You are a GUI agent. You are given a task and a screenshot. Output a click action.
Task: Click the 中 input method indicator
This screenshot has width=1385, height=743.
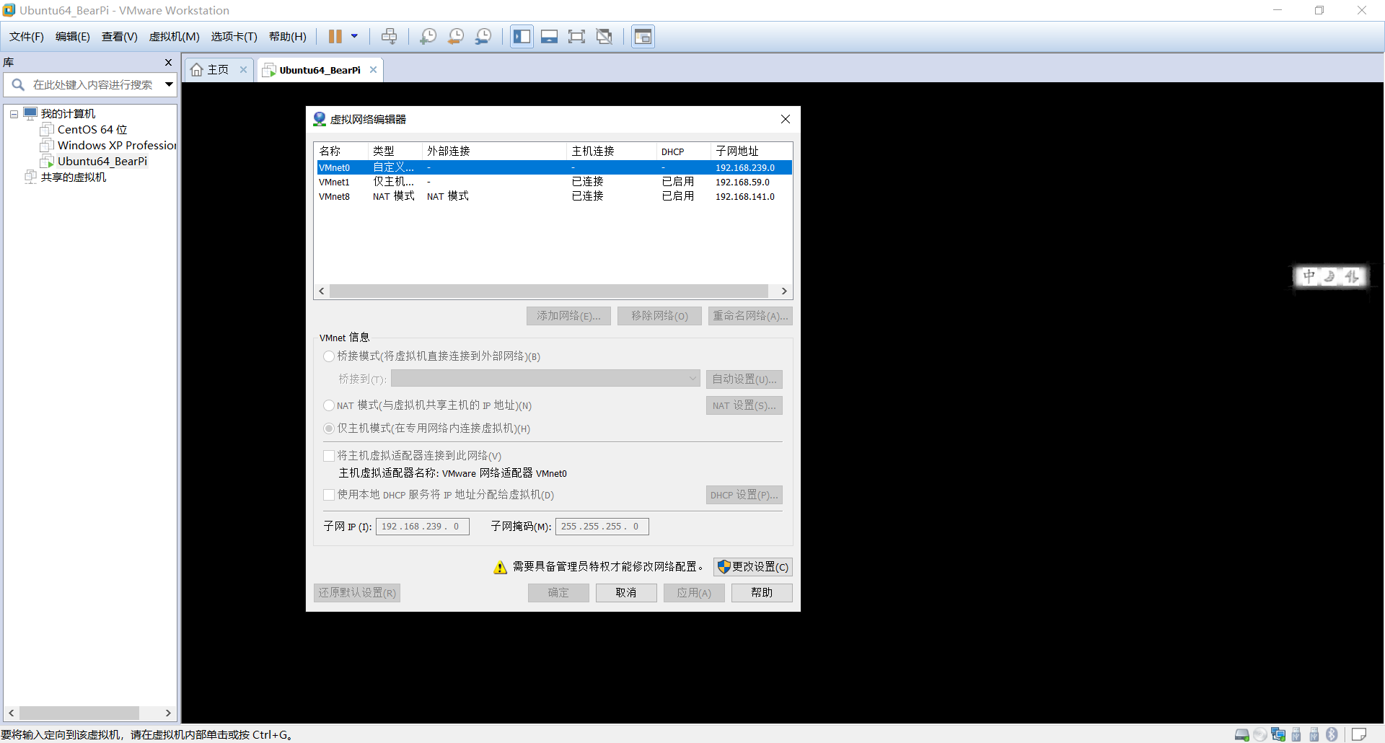tap(1309, 276)
